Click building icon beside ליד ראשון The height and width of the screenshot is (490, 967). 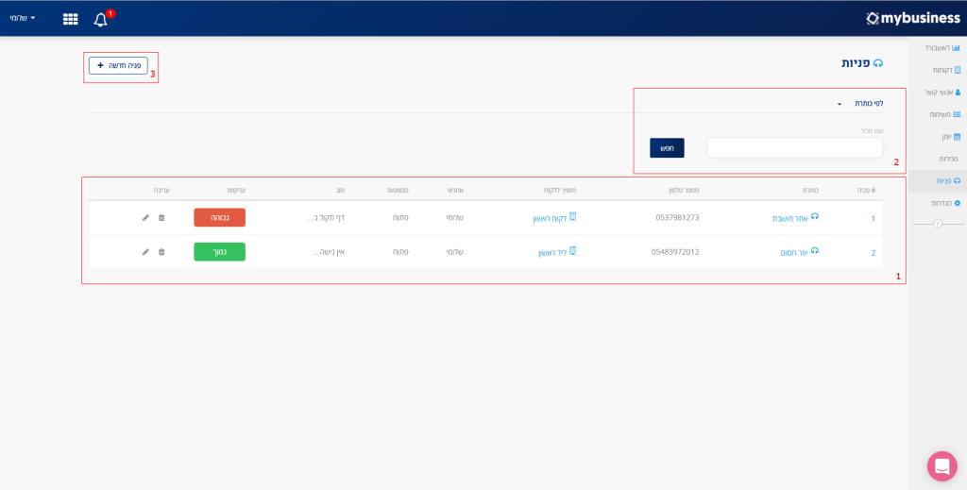(573, 251)
